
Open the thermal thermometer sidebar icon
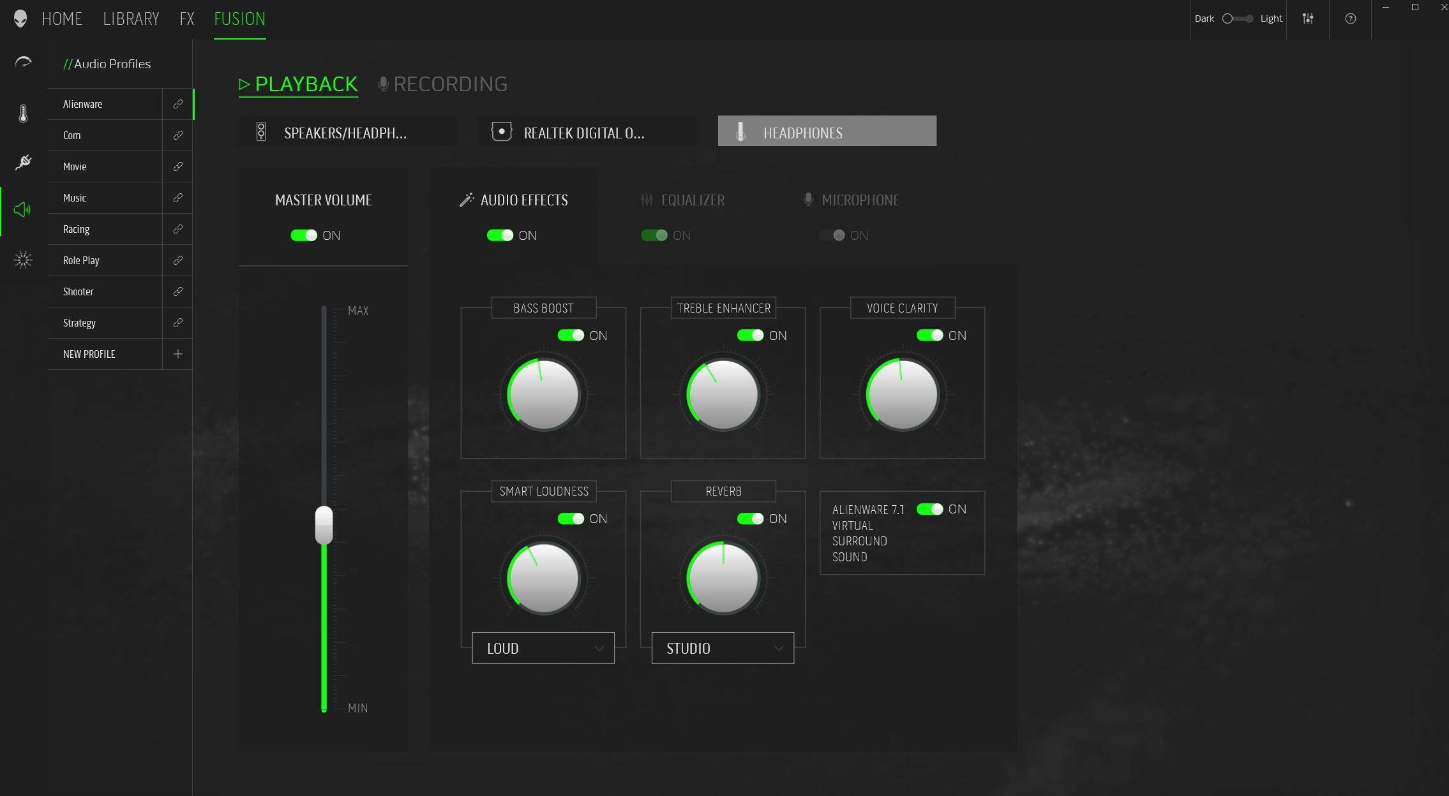23,114
